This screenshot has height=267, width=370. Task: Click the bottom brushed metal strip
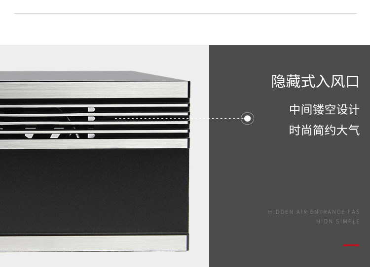93,242
